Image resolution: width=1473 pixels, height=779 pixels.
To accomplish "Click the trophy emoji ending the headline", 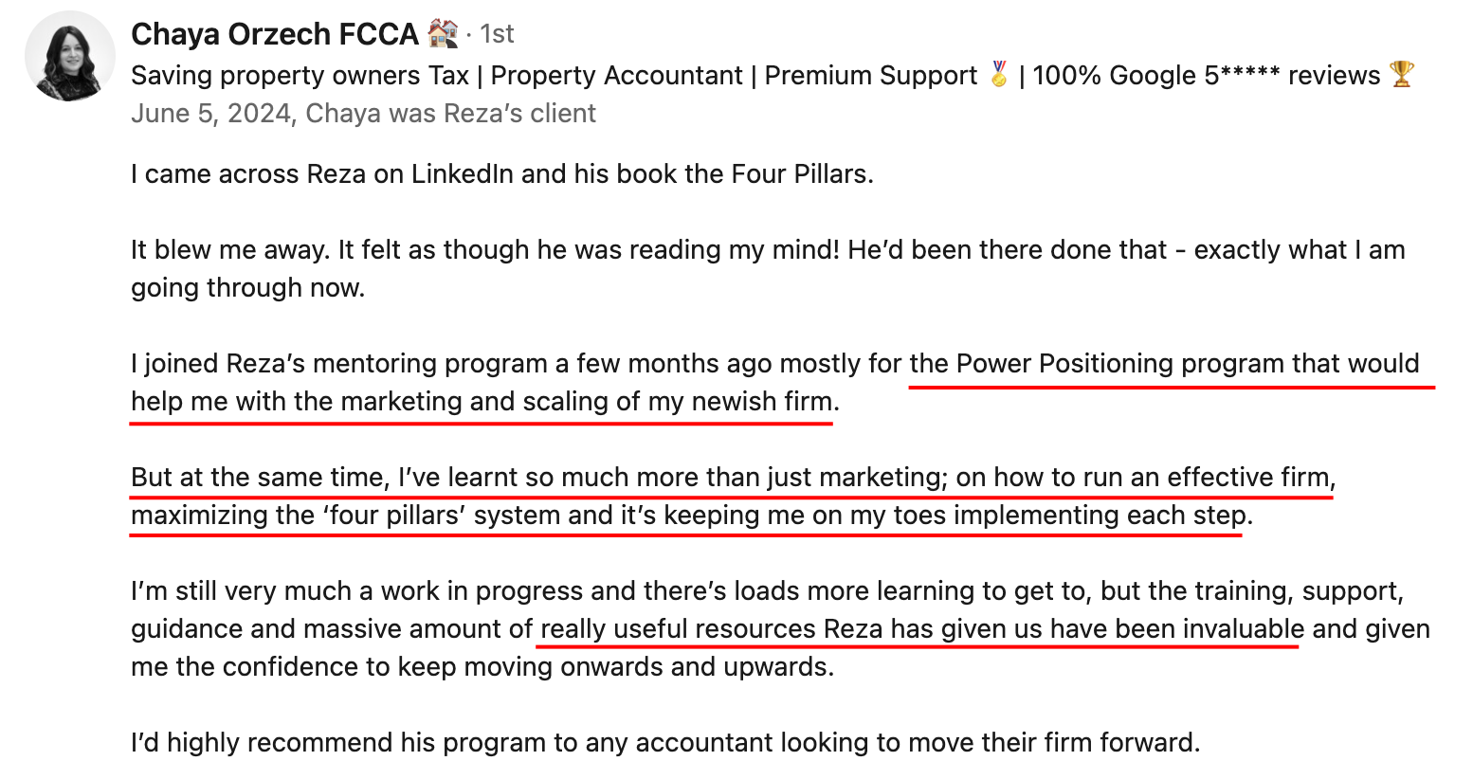I will (1401, 75).
